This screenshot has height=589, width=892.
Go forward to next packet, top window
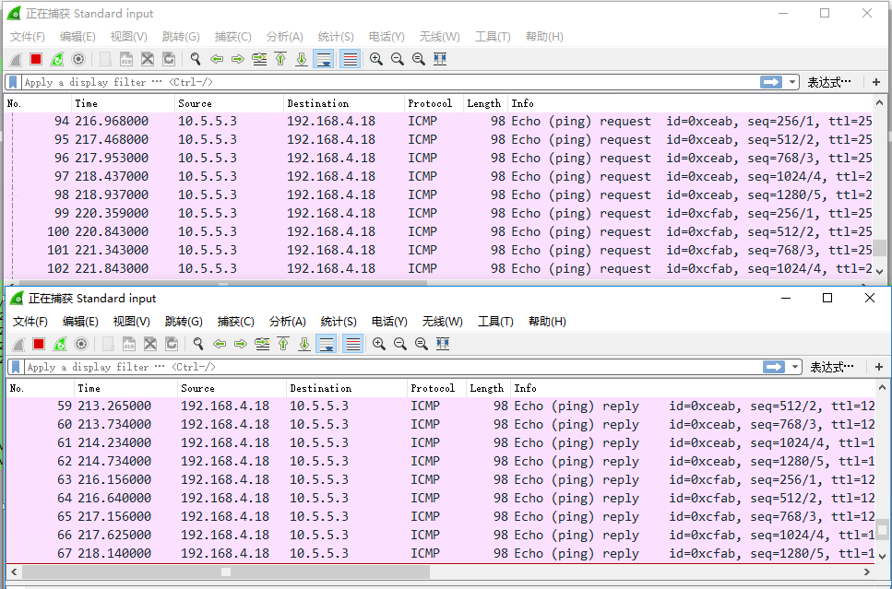coord(238,59)
